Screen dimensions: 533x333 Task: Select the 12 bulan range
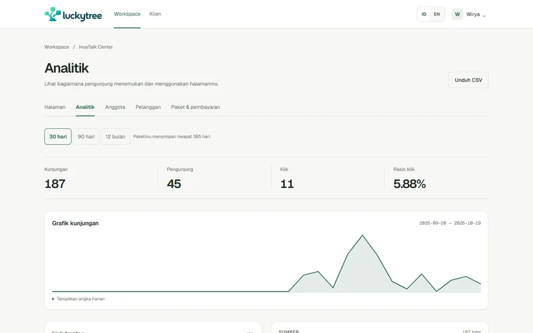click(115, 137)
